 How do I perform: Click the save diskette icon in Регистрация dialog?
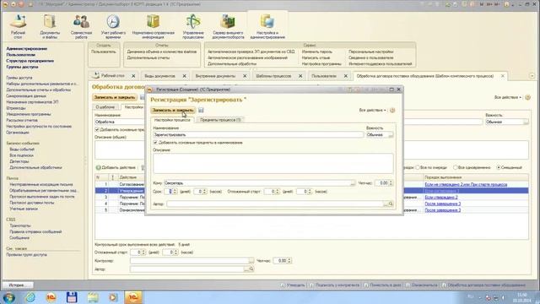(201, 110)
